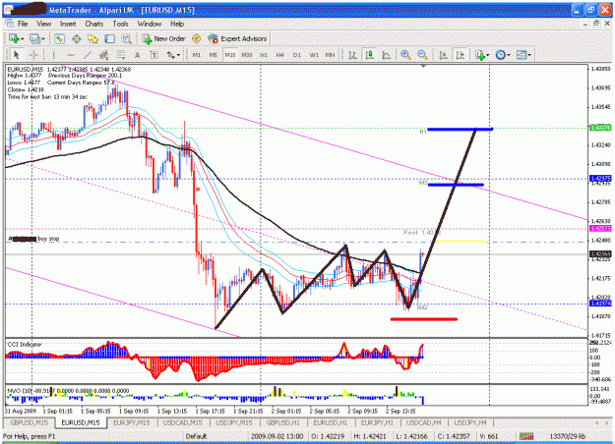Image resolution: width=615 pixels, height=444 pixels.
Task: Select the Arrows drawing tool
Action: coord(170,55)
